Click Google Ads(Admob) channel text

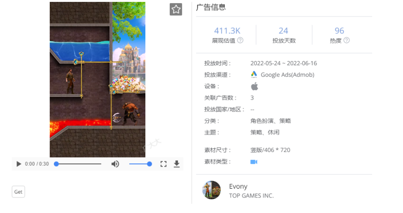288,75
